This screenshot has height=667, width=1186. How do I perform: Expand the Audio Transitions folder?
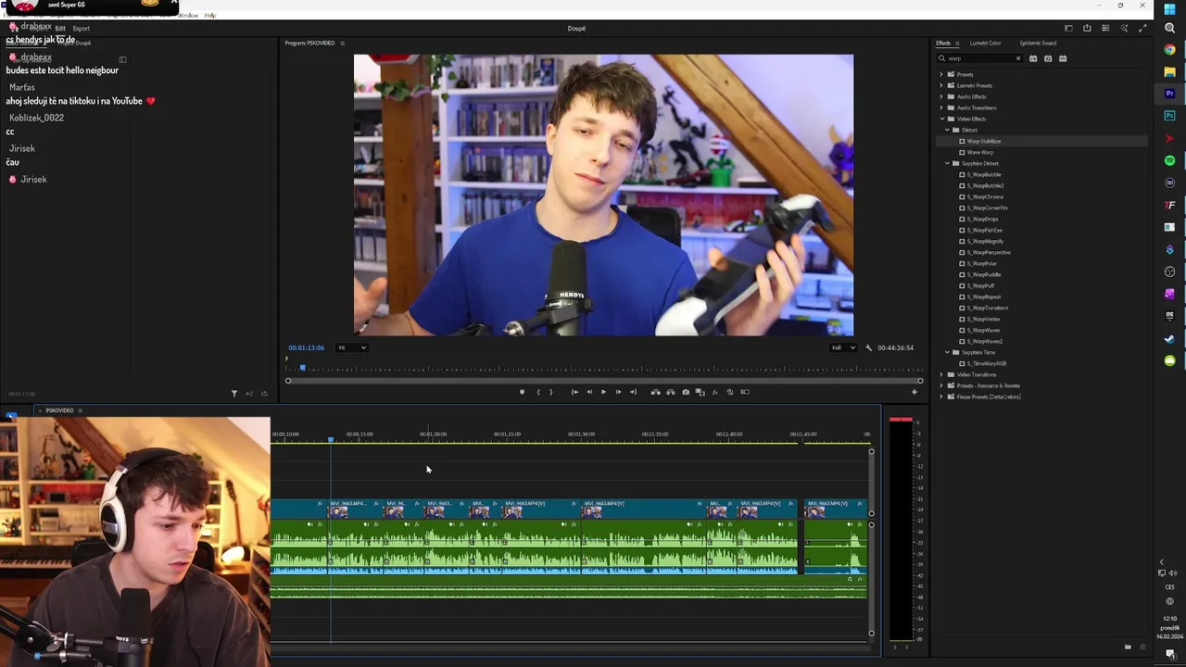(941, 107)
